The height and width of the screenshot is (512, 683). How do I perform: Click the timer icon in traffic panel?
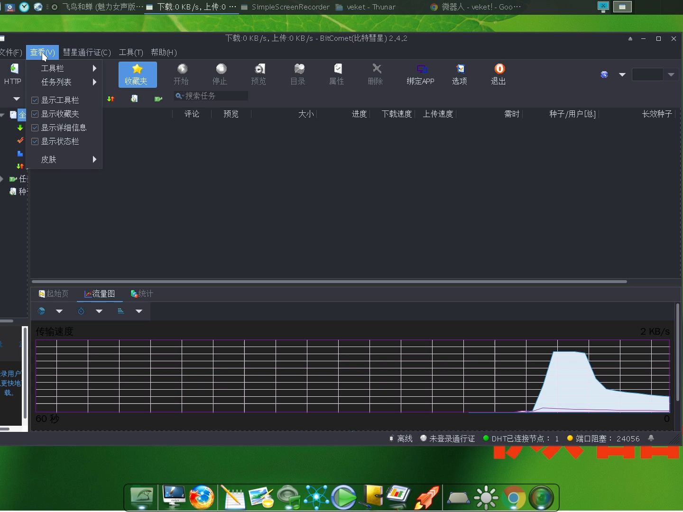(81, 311)
